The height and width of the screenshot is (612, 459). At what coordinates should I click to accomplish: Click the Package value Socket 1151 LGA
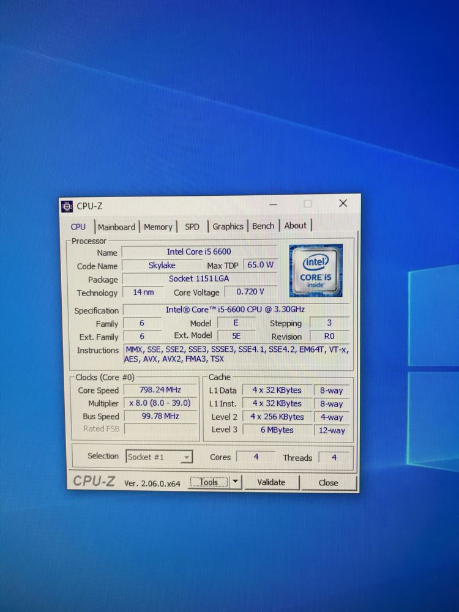click(199, 278)
